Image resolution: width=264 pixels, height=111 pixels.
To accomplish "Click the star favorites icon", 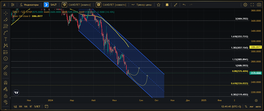I will click(158, 5).
